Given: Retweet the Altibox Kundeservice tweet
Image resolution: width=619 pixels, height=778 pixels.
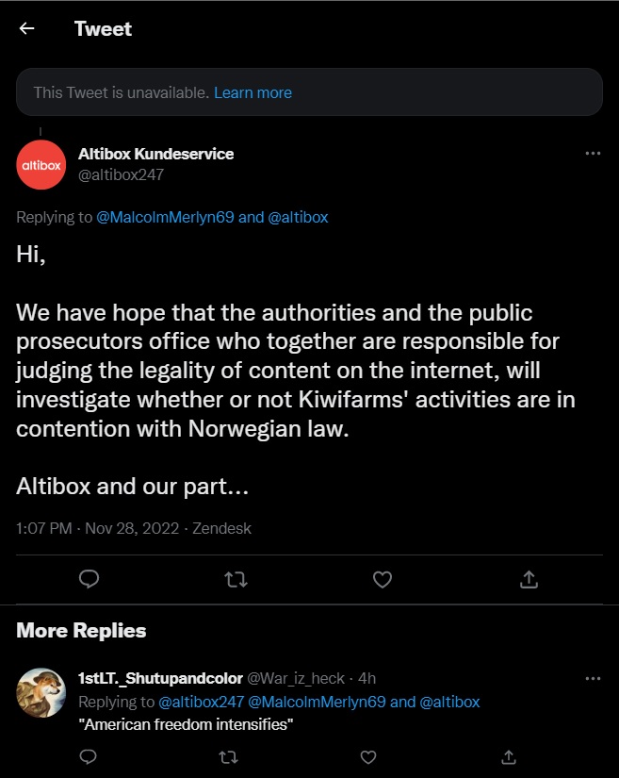Looking at the screenshot, I should pos(236,579).
